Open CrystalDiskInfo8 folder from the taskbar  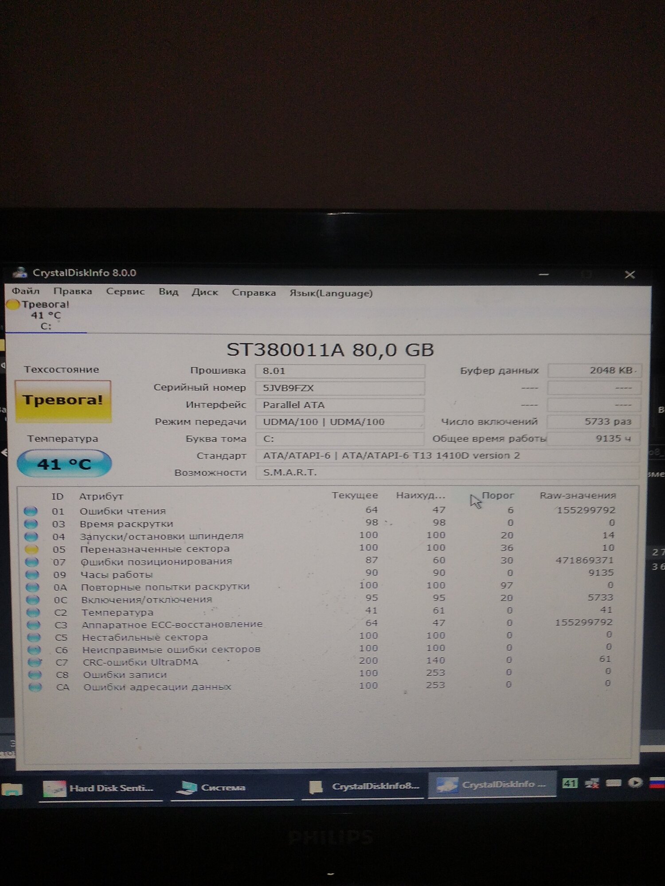tap(364, 787)
